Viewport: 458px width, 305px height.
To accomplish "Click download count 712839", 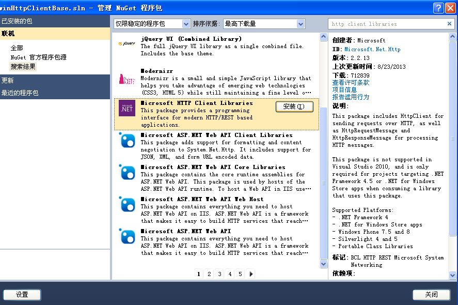I will point(360,75).
